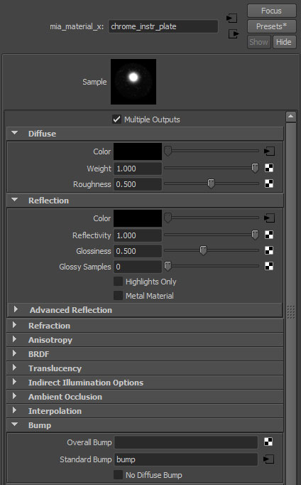Viewport: 301px width, 485px height.
Task: Open the connection icon for Reflection Color
Action: [x=269, y=218]
